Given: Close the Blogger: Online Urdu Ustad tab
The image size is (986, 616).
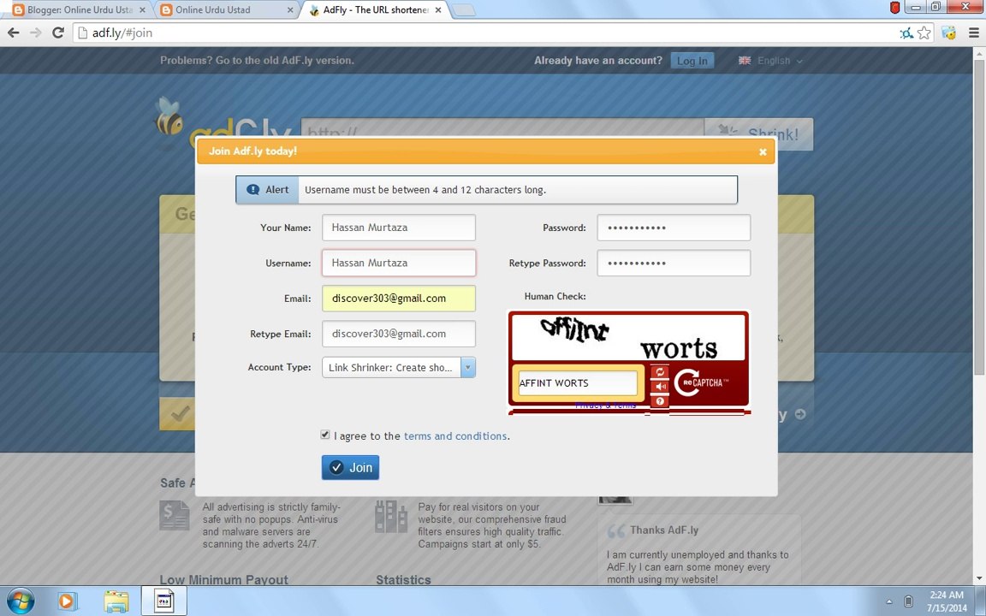Looking at the screenshot, I should pyautogui.click(x=142, y=10).
